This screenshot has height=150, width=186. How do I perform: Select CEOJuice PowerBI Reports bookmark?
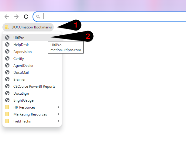click(32, 86)
